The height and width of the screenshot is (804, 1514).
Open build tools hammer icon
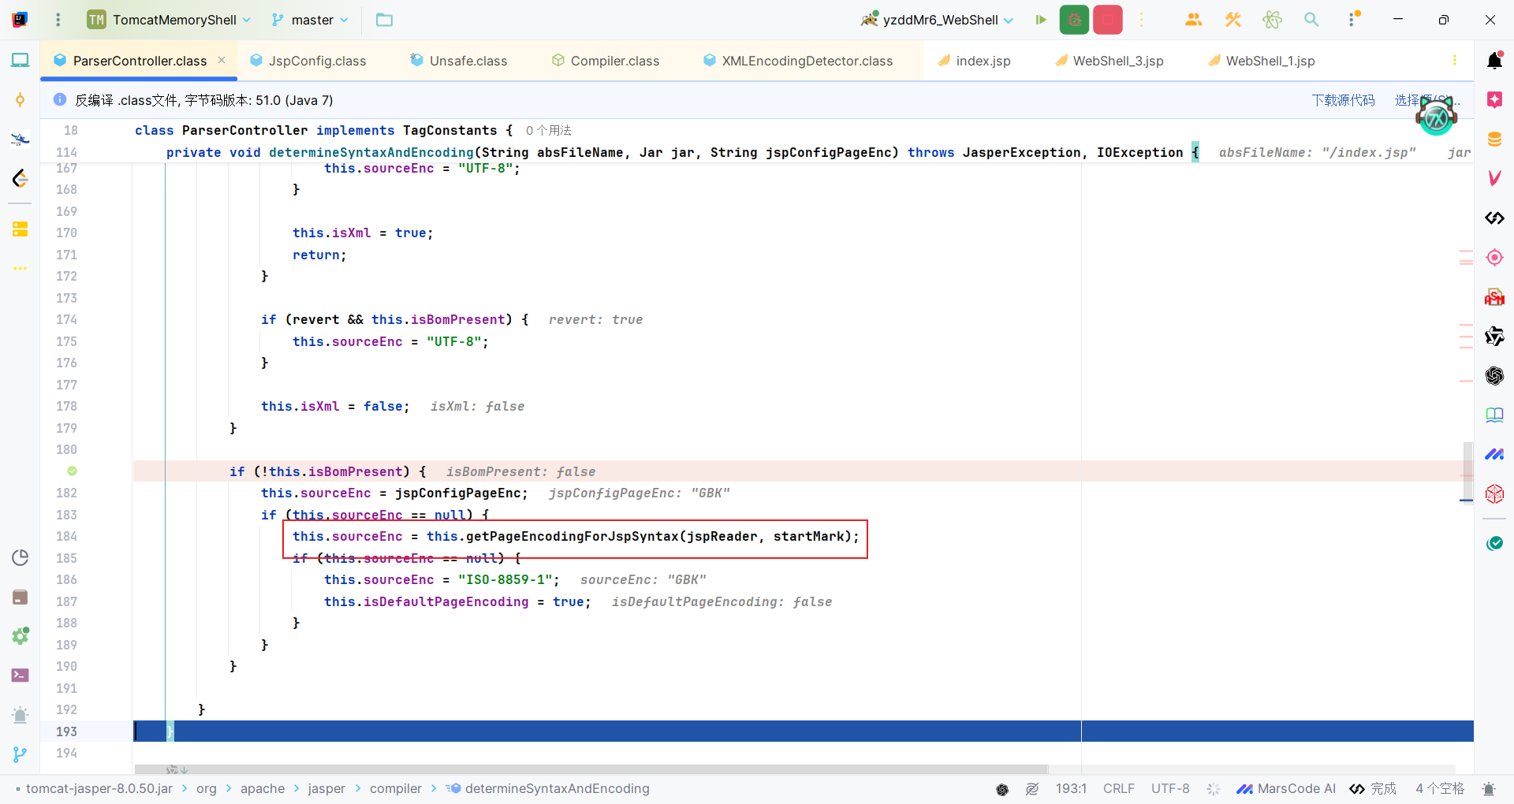[1233, 20]
